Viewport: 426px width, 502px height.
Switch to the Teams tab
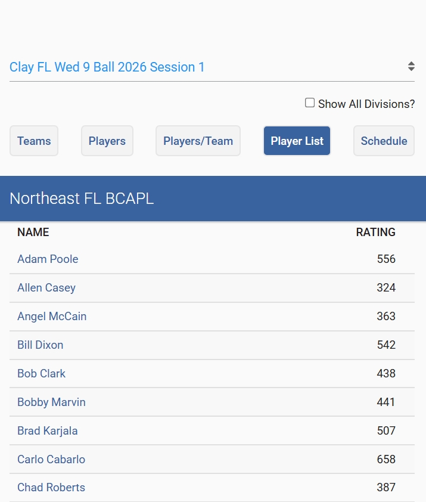(x=34, y=141)
